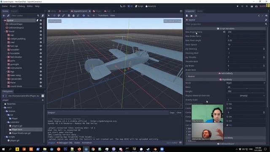Switch to the Node tab beside Inspector

(200, 11)
